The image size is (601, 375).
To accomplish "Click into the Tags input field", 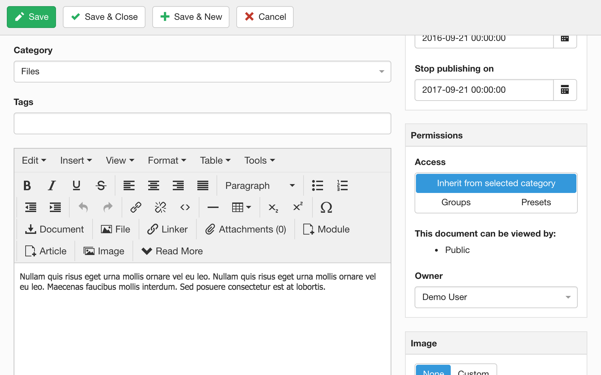I will [x=202, y=123].
